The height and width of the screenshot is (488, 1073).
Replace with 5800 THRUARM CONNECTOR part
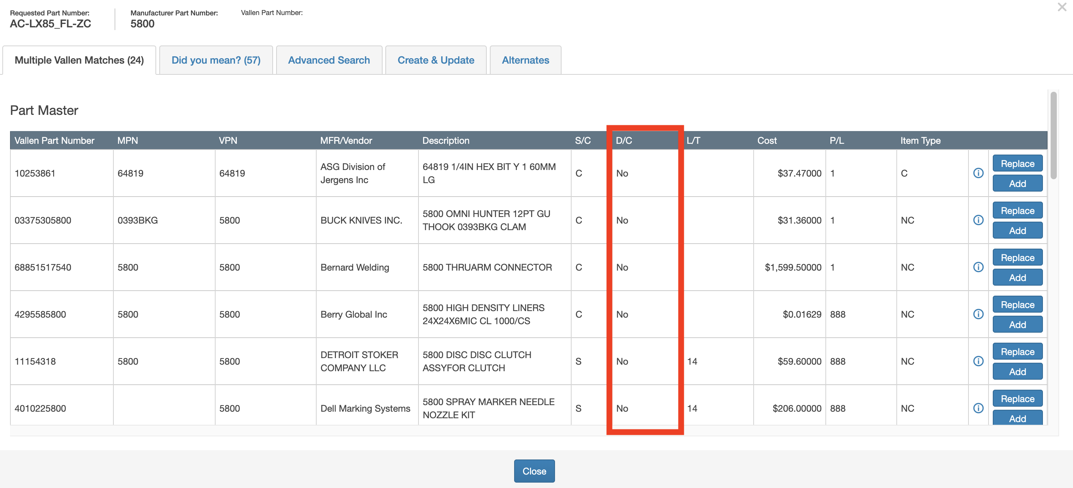tap(1017, 258)
